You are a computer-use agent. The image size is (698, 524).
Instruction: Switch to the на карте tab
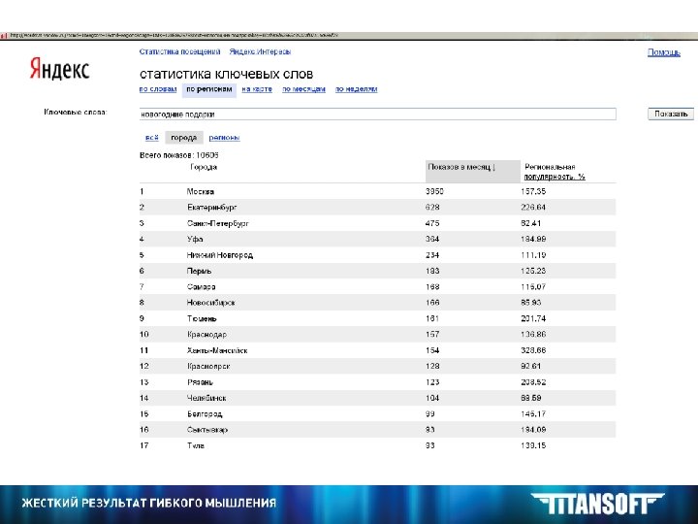pyautogui.click(x=257, y=89)
